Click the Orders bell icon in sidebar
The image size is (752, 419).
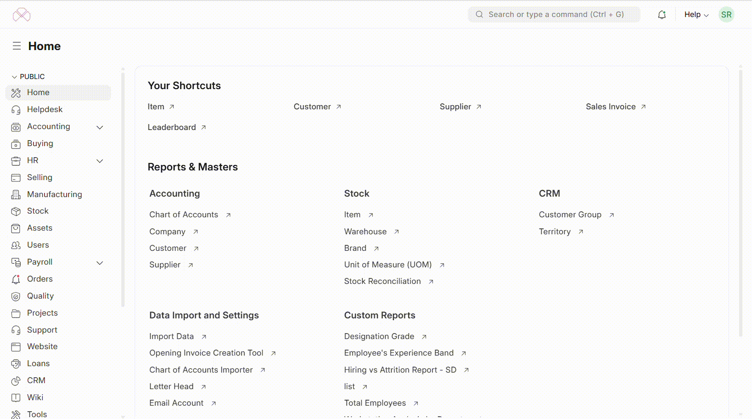click(x=16, y=279)
